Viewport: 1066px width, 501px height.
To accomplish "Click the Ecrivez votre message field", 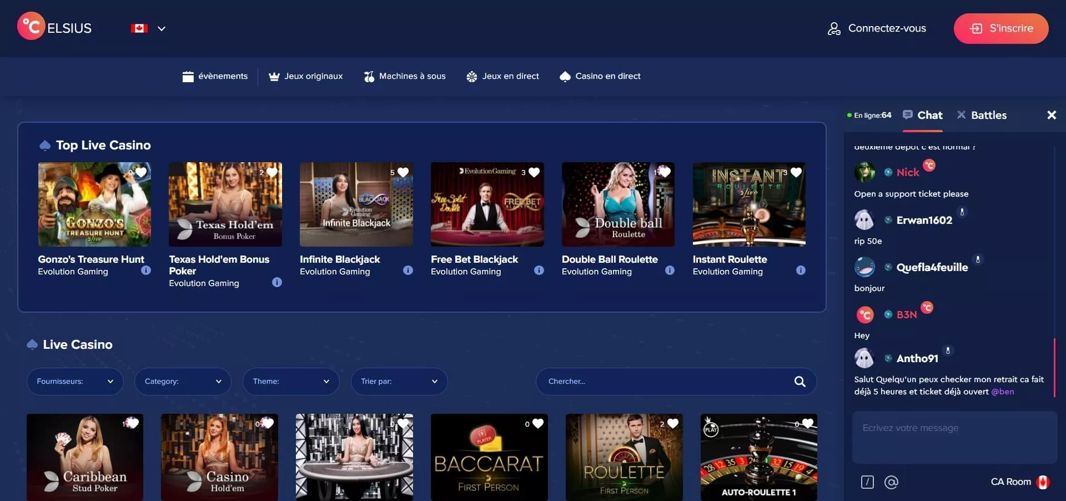I will [954, 437].
